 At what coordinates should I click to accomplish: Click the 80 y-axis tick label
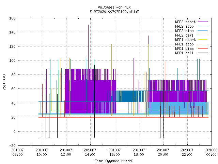(13, 75)
